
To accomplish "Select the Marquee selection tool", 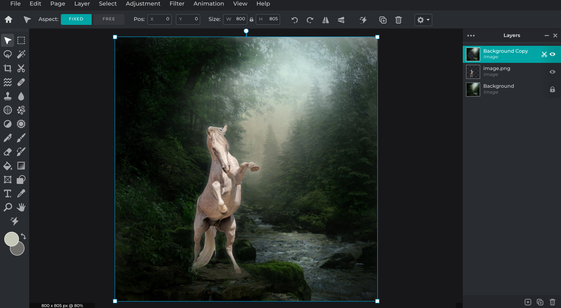I will [x=21, y=41].
